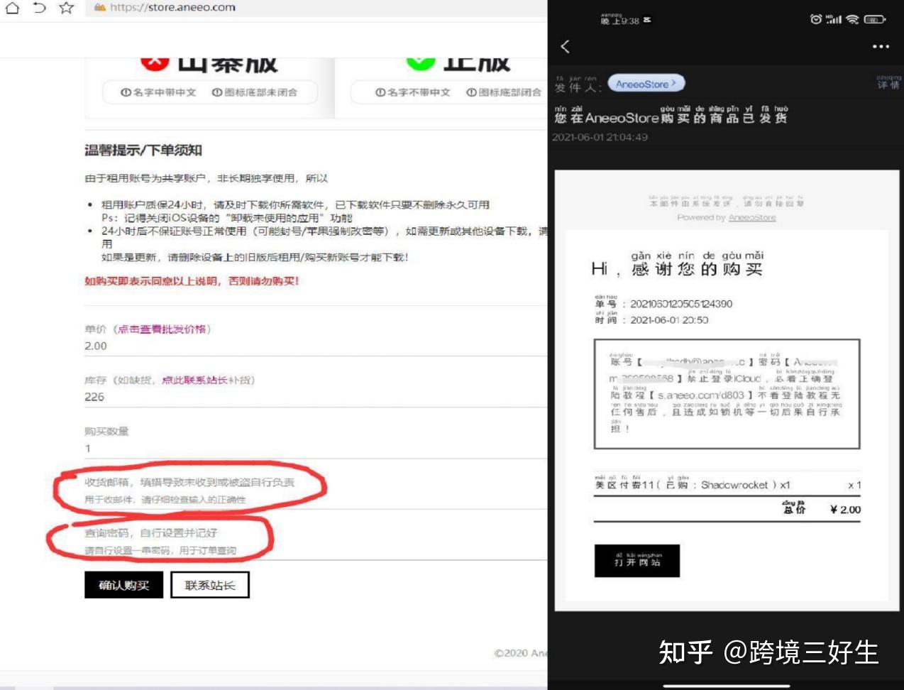The width and height of the screenshot is (904, 690).
Task: Click the 温馨提示/下单须知 heading
Action: (x=143, y=150)
